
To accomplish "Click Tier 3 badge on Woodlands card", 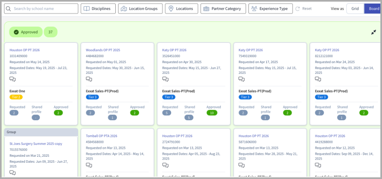I will pos(92,97).
